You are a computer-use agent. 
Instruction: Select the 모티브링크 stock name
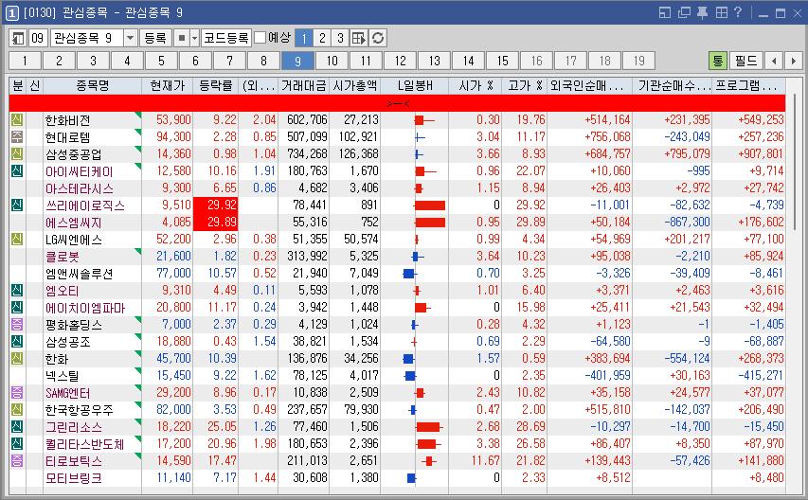pos(74,478)
